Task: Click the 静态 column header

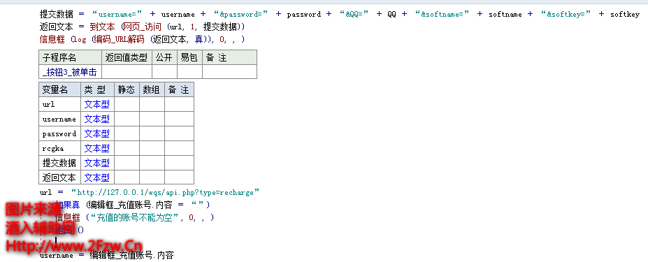Action: 127,89
